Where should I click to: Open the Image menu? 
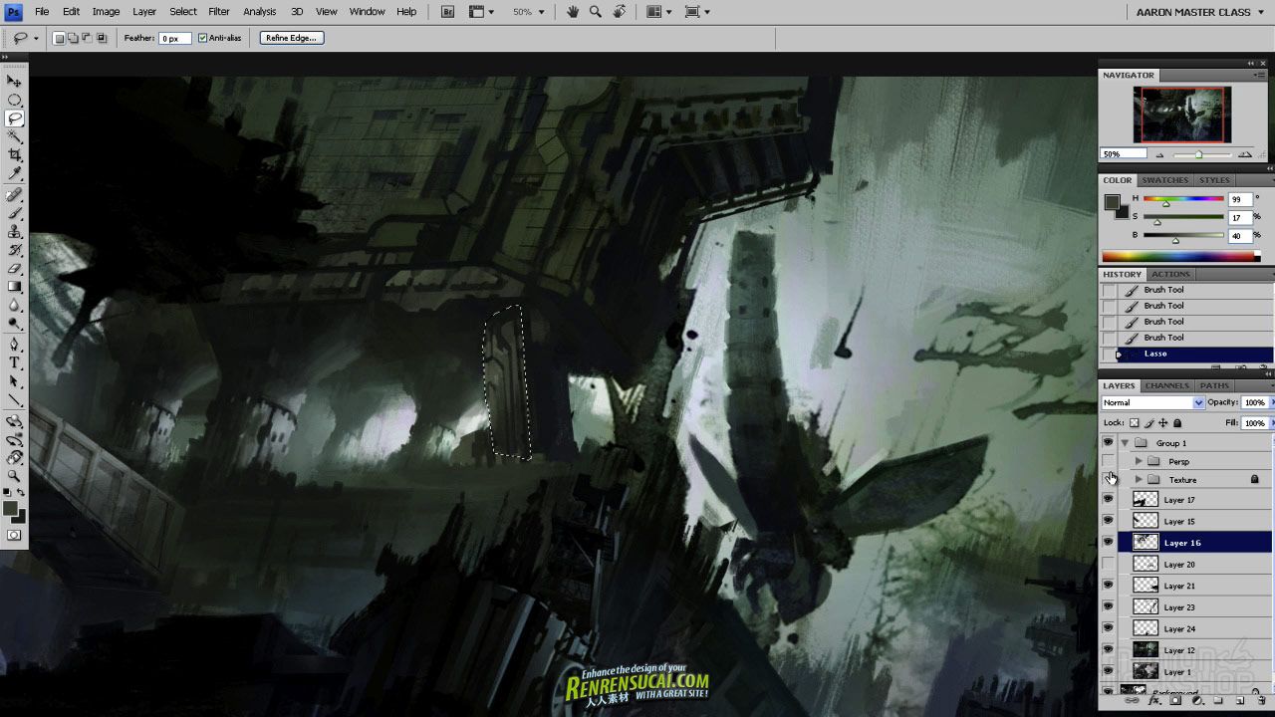tap(106, 12)
